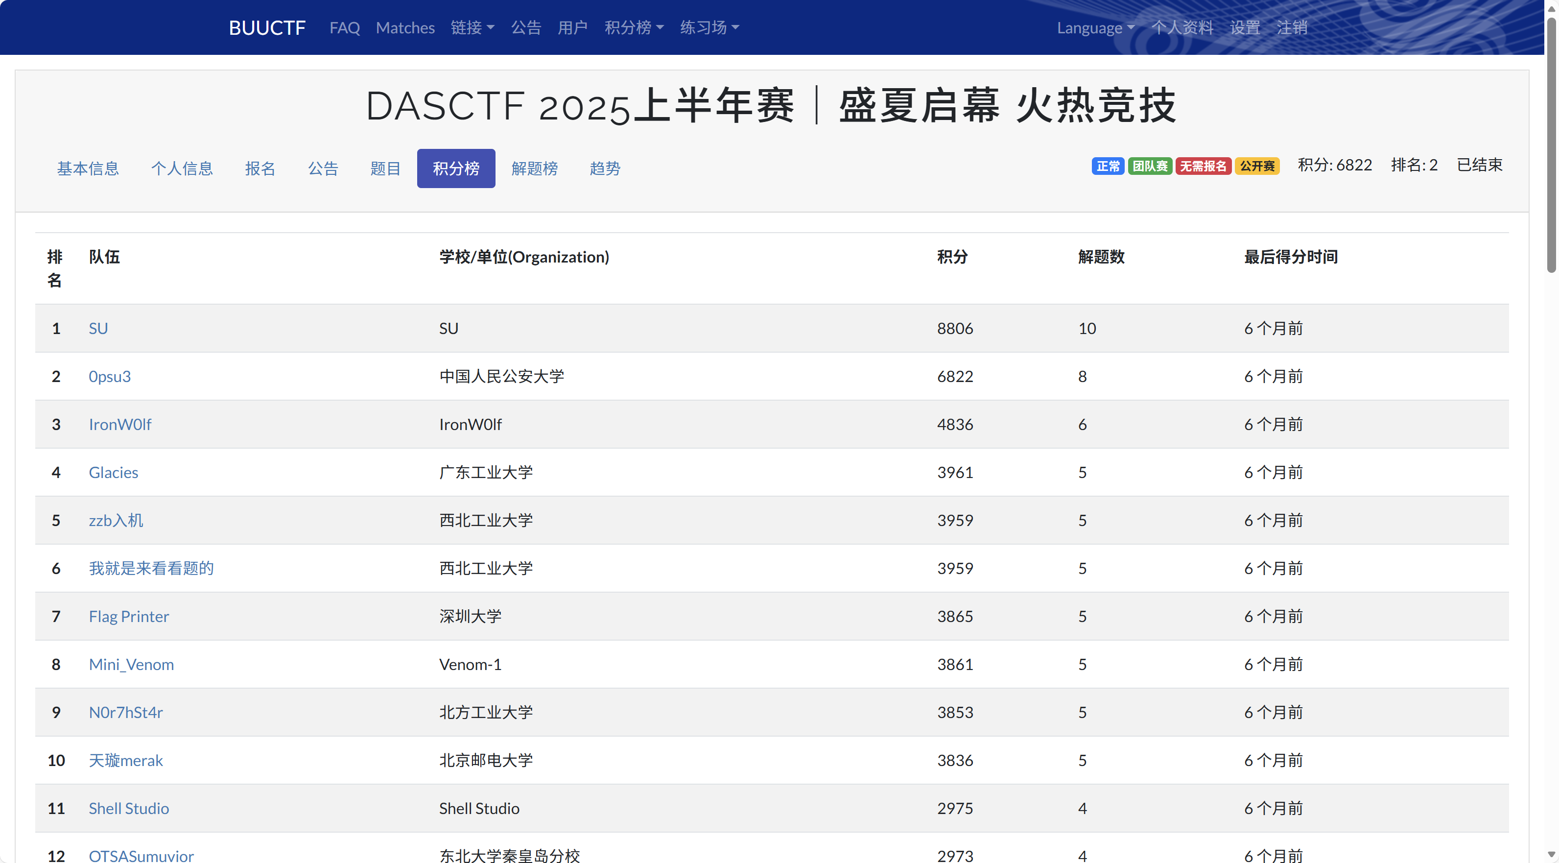Click the page vertical scrollbar thumb
The image size is (1559, 863).
tap(1551, 145)
